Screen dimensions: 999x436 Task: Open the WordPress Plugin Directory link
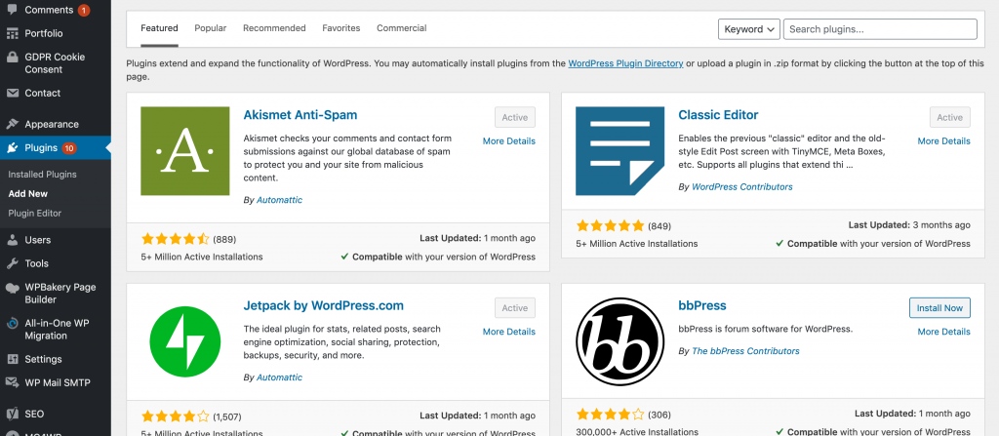tap(625, 63)
